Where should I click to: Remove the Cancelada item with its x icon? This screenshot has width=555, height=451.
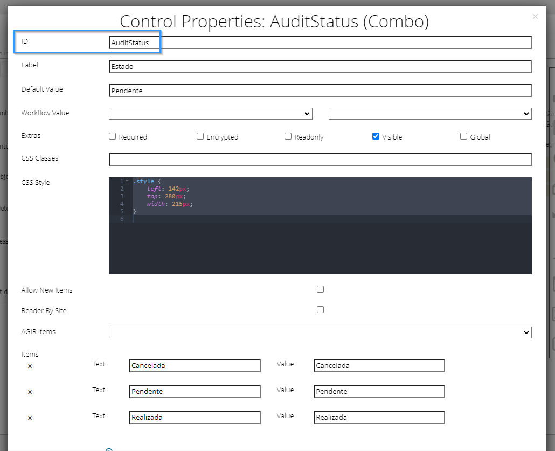click(x=30, y=366)
